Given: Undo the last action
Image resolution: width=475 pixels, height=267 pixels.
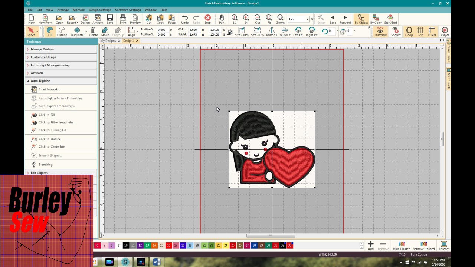Looking at the screenshot, I should pyautogui.click(x=185, y=19).
